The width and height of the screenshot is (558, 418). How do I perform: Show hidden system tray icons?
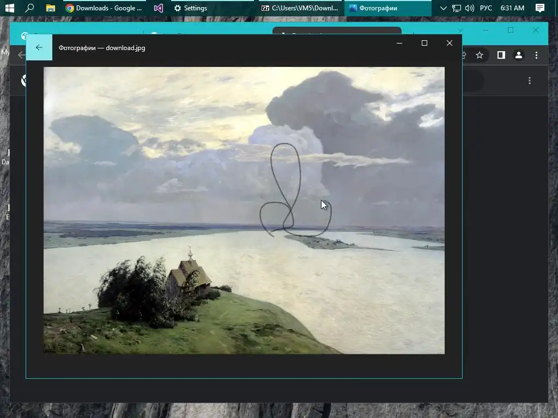click(443, 8)
